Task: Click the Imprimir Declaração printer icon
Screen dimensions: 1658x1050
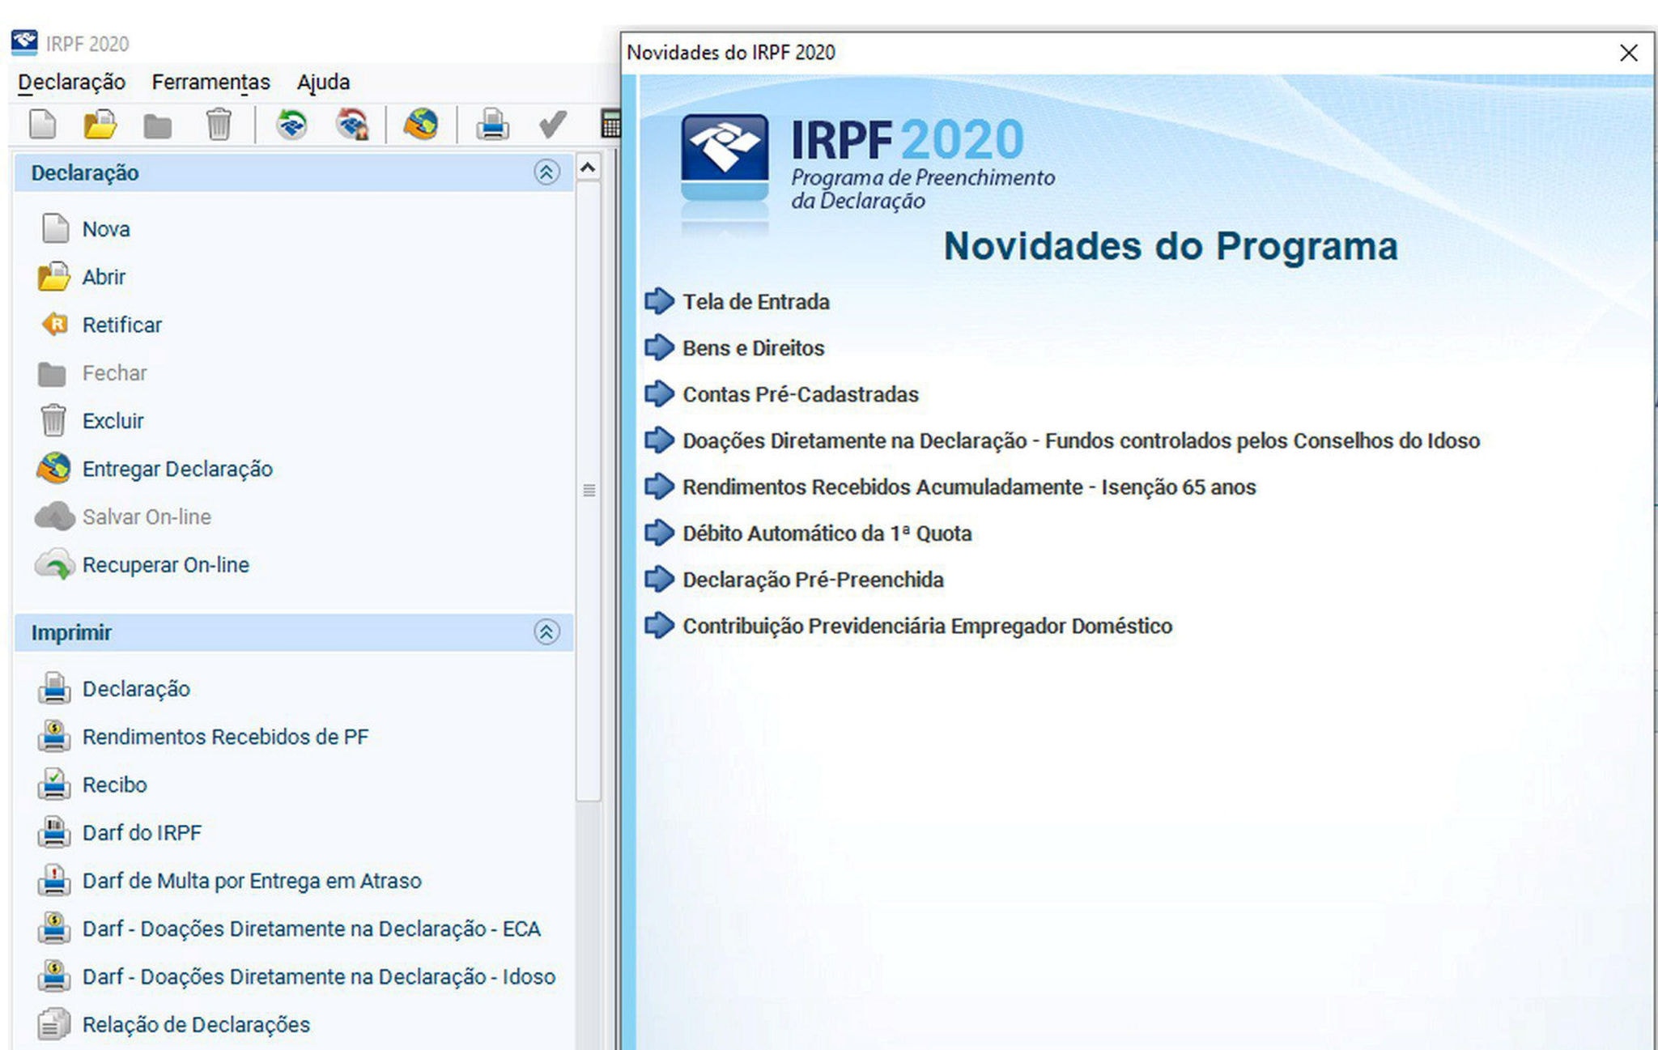Action: click(54, 689)
